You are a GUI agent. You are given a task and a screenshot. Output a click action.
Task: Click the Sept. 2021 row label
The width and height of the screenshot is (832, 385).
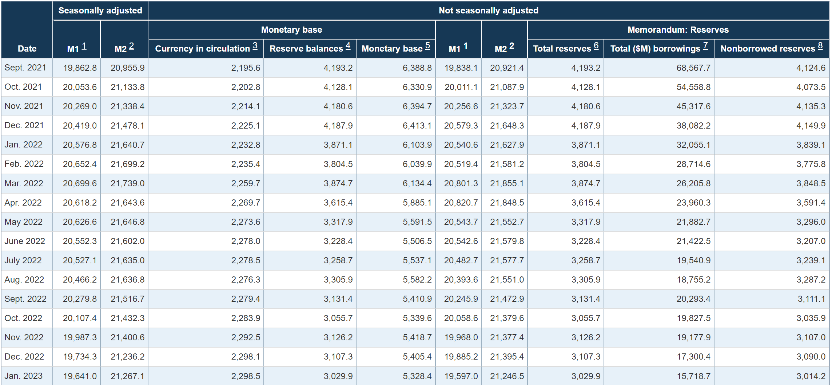[x=25, y=68]
